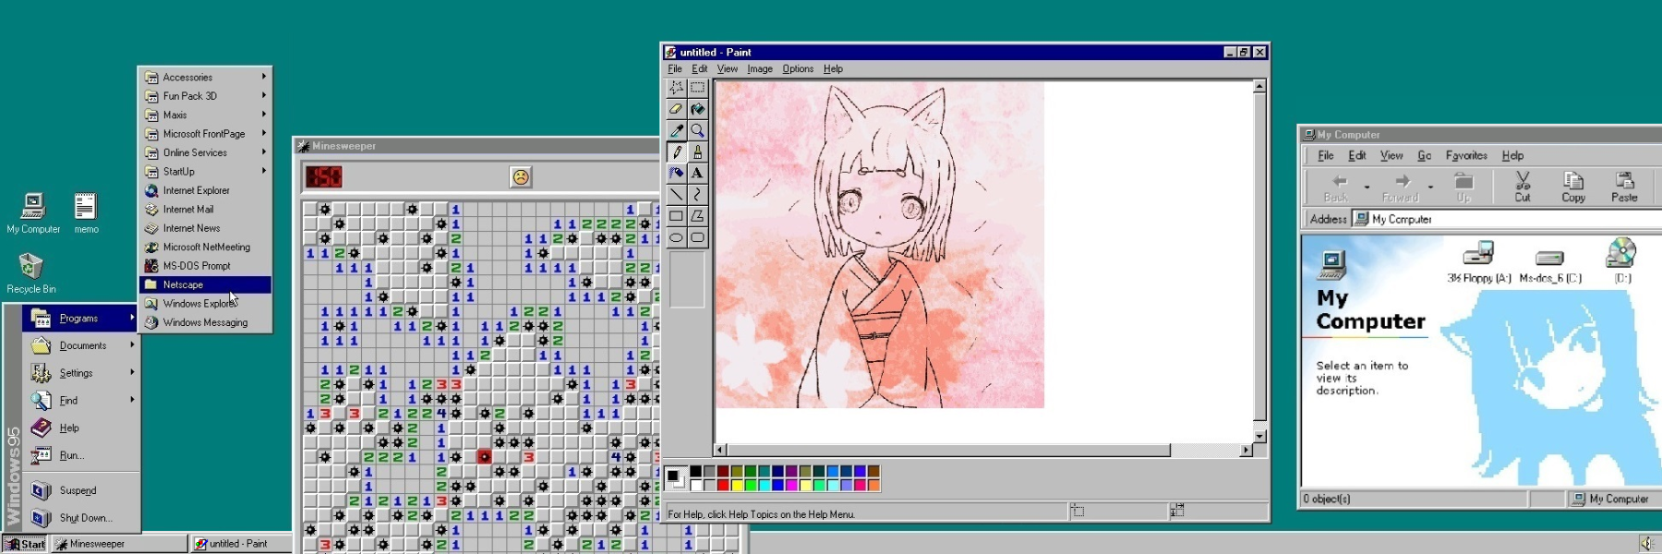Select the Pencil tool in Paint
Screen dimensions: 1662x554
tap(676, 151)
